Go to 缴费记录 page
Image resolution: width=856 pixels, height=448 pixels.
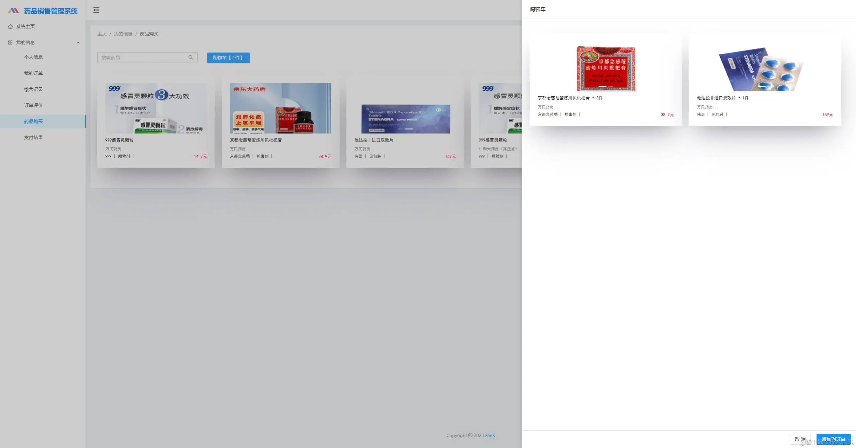point(33,89)
